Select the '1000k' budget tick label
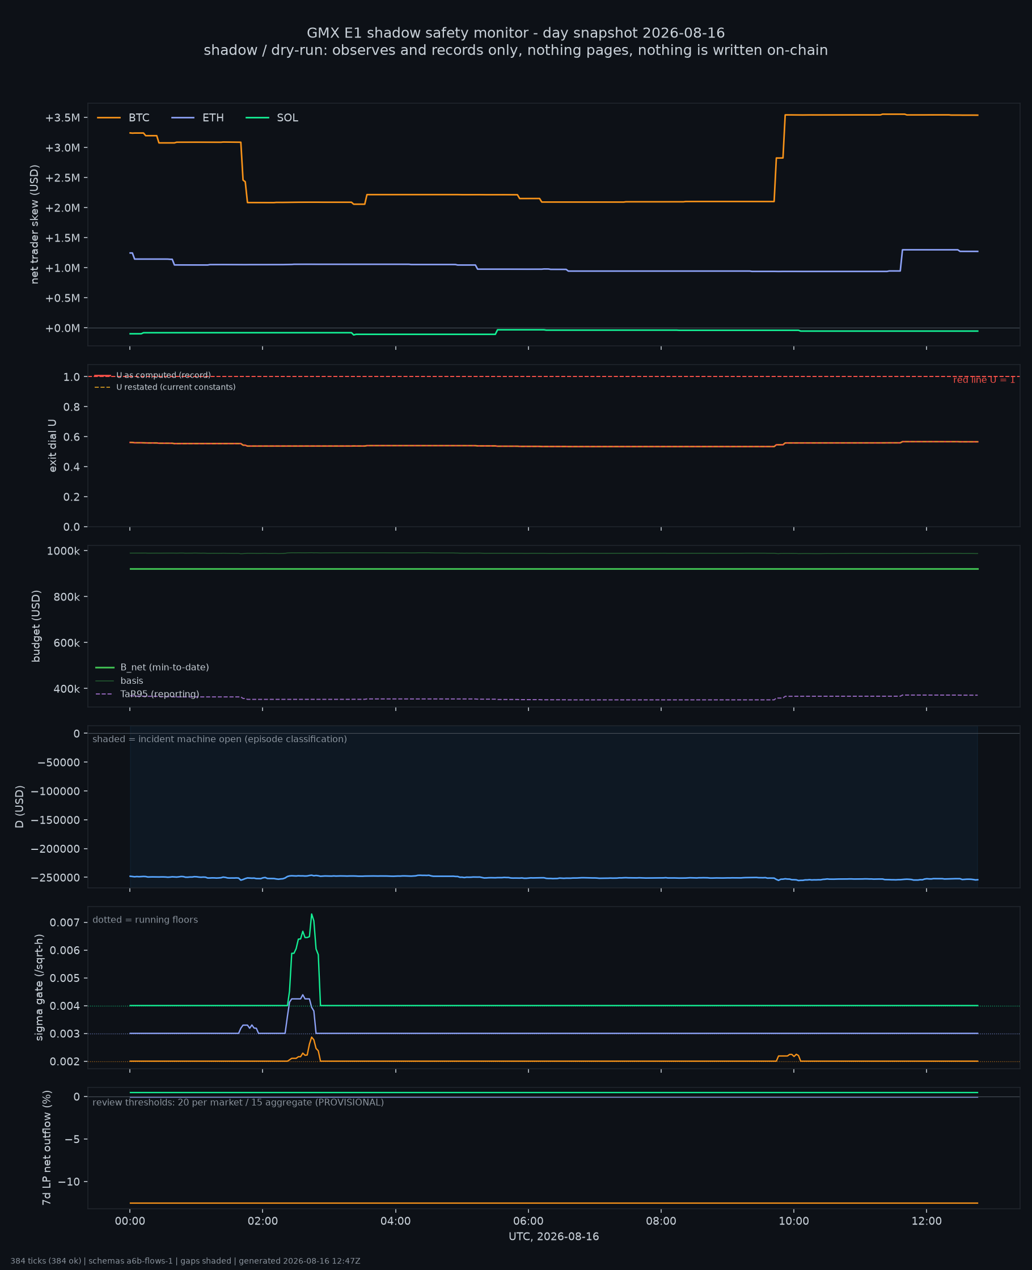1032x1270 pixels. [63, 552]
